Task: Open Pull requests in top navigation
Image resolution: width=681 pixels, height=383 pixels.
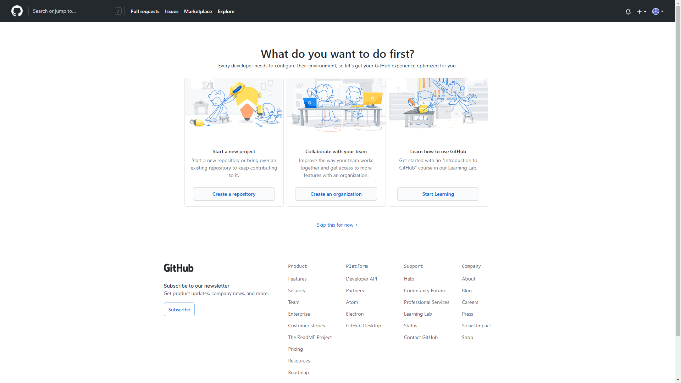Action: pos(145,11)
